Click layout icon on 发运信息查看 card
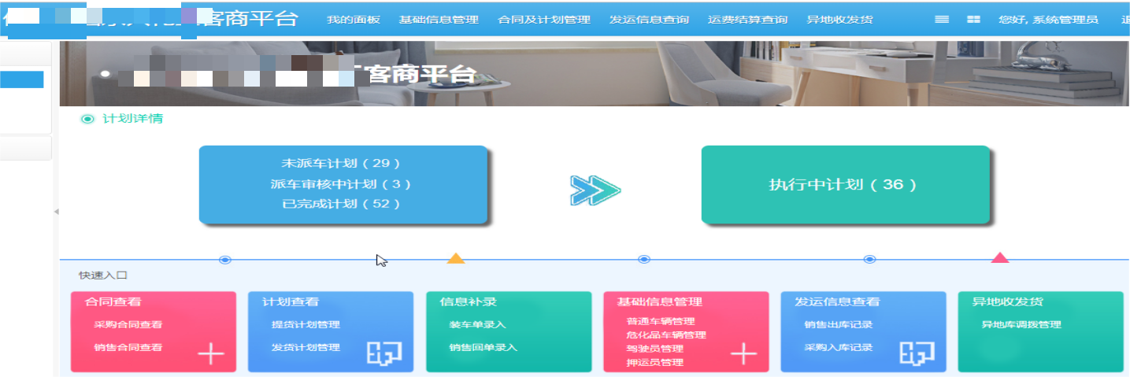The image size is (1130, 377). tap(917, 355)
